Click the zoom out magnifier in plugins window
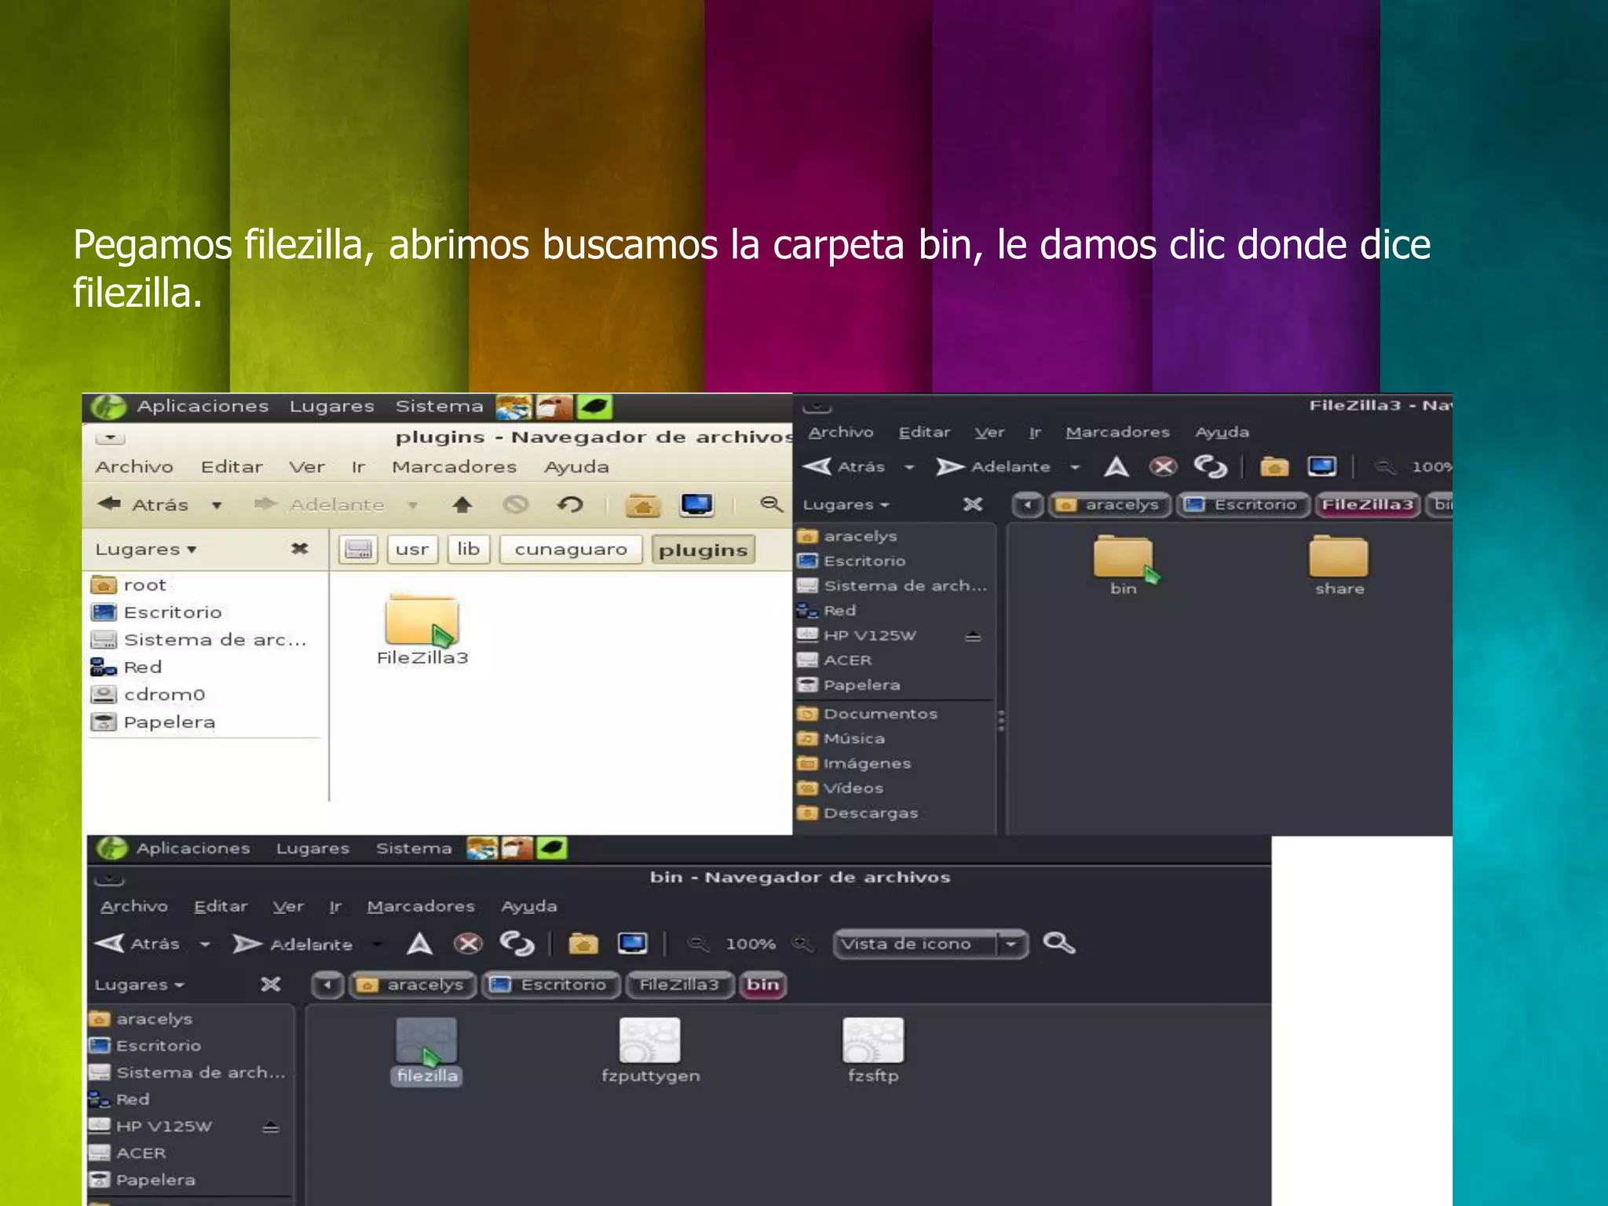The height and width of the screenshot is (1206, 1608). pyautogui.click(x=771, y=505)
